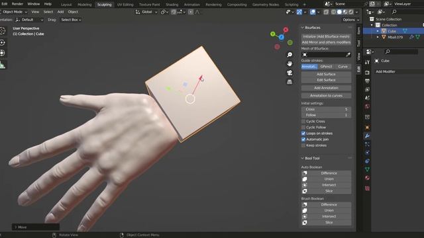Toggle viewport gizmos display button

tap(299, 12)
